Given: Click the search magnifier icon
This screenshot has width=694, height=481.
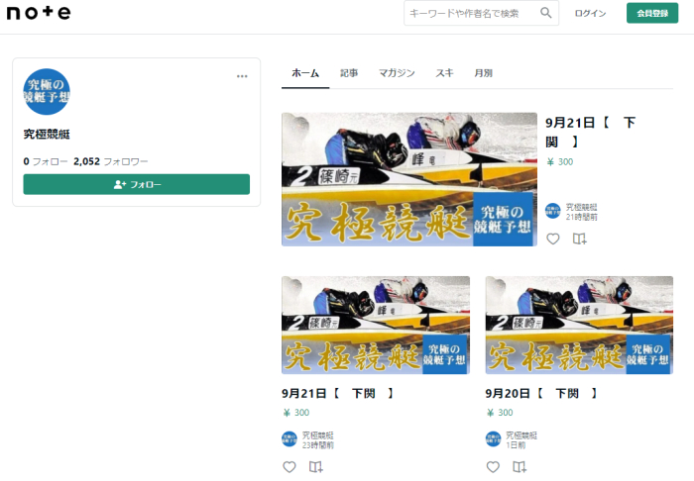Looking at the screenshot, I should click(x=545, y=13).
